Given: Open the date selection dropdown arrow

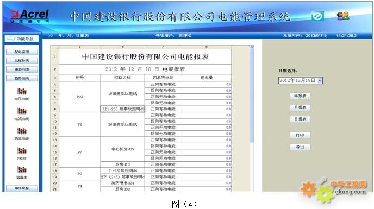Looking at the screenshot, I should tap(320, 80).
